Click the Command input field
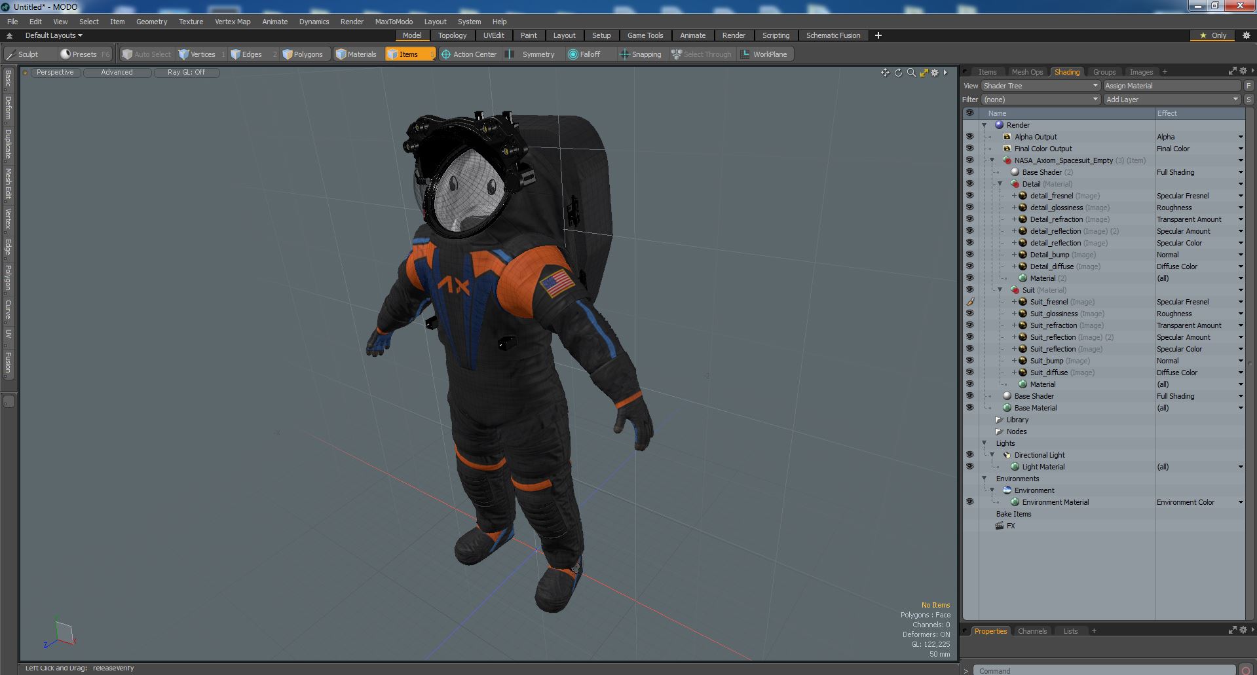The width and height of the screenshot is (1257, 675). [1103, 670]
